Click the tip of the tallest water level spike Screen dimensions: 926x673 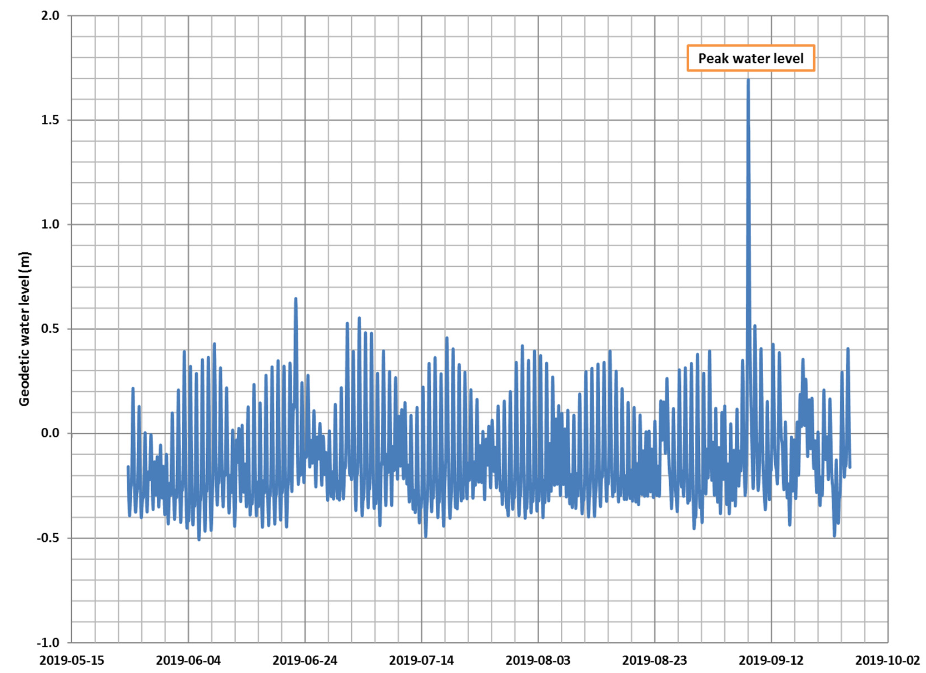point(748,80)
